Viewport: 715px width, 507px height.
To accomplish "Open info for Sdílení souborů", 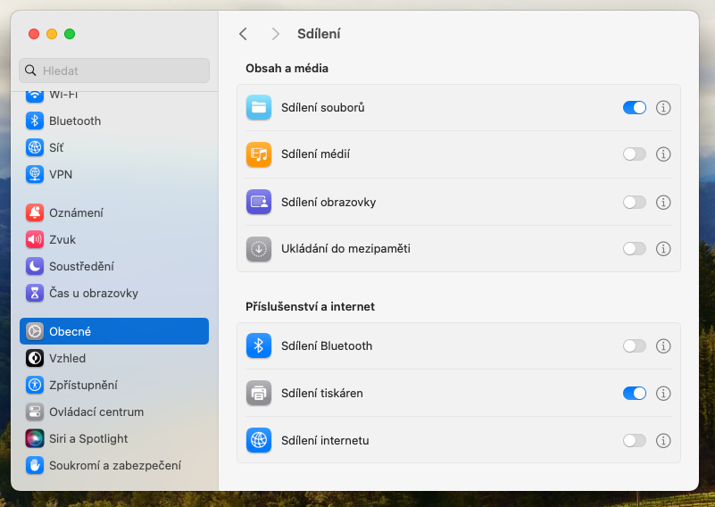I will (x=663, y=107).
